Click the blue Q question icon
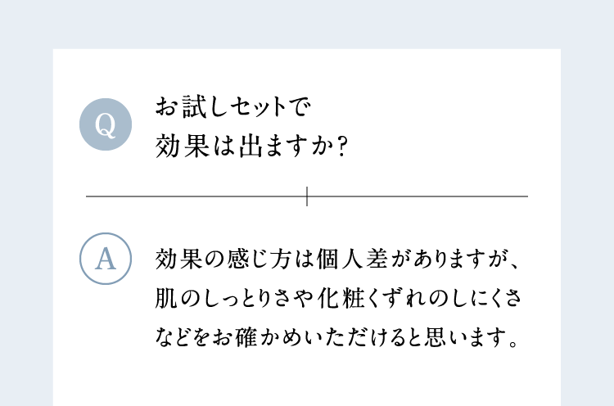The width and height of the screenshot is (614, 406). (x=106, y=124)
